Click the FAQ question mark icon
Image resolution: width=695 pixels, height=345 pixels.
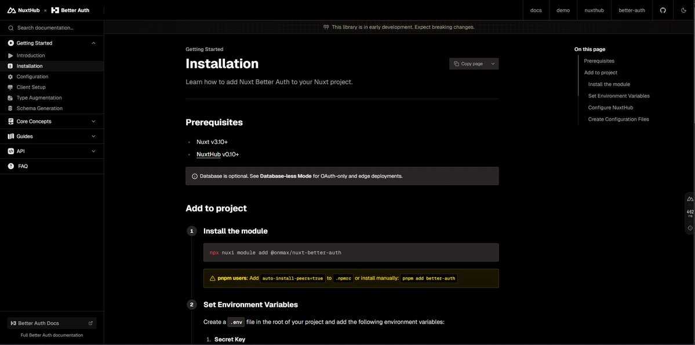click(x=10, y=166)
